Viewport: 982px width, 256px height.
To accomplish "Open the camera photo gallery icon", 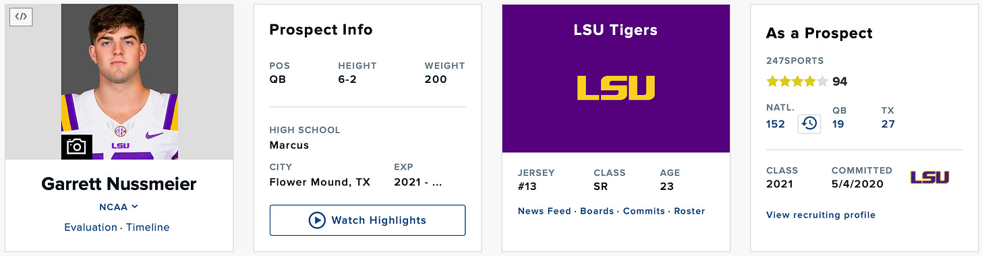I will [76, 147].
